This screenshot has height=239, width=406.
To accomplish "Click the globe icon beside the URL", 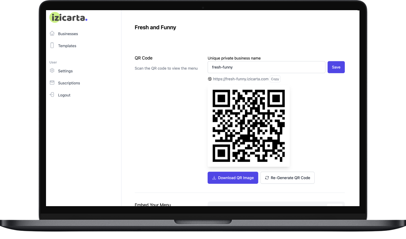I will click(210, 79).
